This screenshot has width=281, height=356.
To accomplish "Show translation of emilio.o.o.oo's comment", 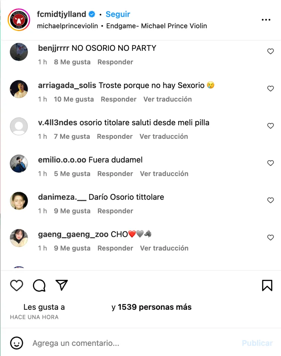I will coord(164,173).
